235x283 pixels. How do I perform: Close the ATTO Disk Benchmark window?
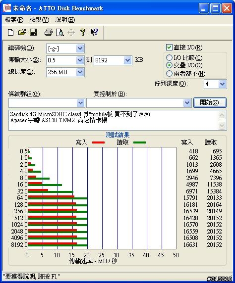coord(227,8)
